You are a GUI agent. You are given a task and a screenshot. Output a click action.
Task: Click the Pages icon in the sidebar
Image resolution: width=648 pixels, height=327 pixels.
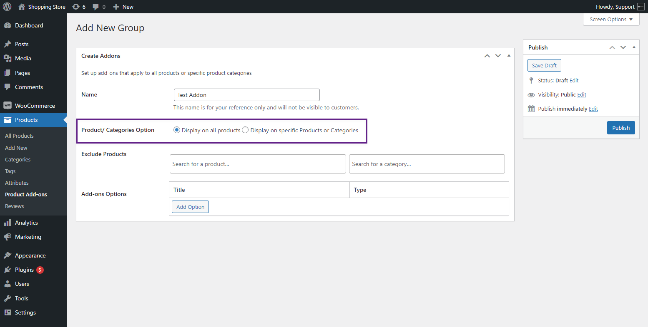coord(8,73)
